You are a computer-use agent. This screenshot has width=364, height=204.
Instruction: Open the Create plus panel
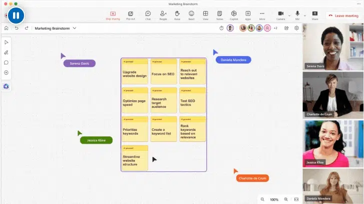coord(7,73)
